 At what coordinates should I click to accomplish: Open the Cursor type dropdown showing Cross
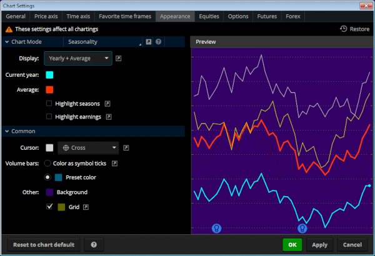pyautogui.click(x=87, y=148)
